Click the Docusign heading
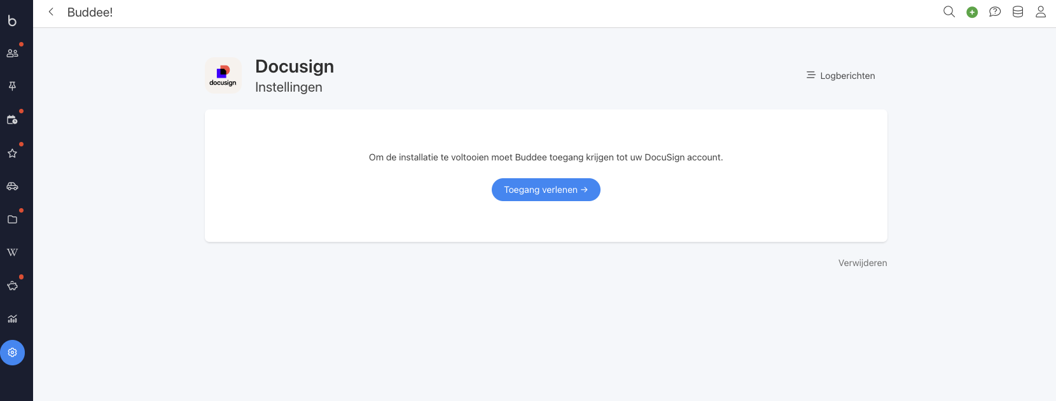 click(295, 66)
